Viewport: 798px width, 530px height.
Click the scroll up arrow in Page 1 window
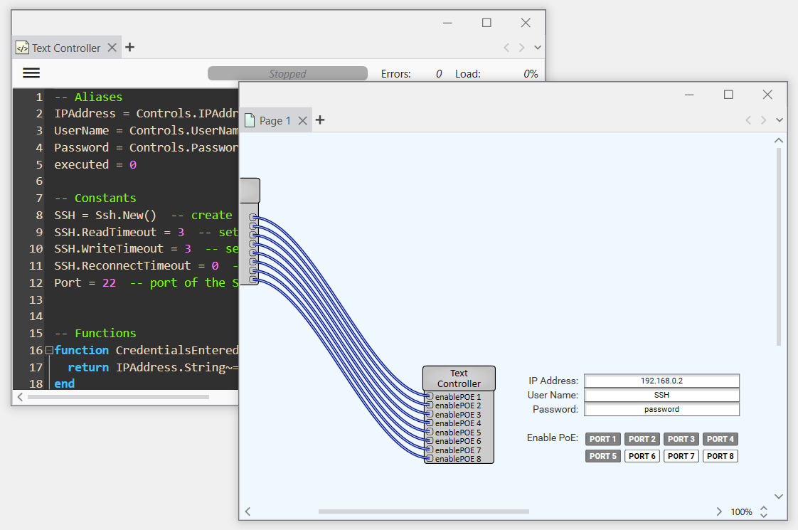tap(779, 141)
